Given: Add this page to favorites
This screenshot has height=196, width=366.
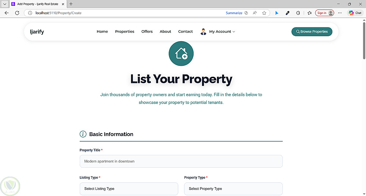Looking at the screenshot, I should pos(264,13).
